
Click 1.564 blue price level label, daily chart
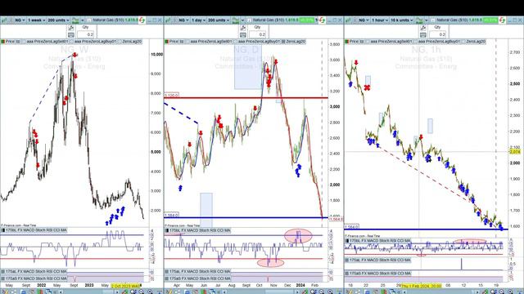click(171, 216)
